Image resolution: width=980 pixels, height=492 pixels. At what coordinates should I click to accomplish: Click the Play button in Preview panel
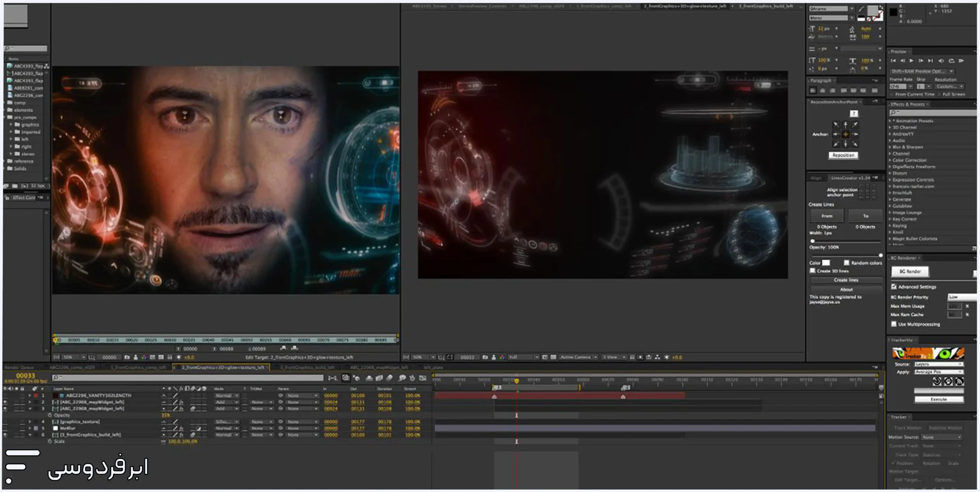(x=911, y=61)
